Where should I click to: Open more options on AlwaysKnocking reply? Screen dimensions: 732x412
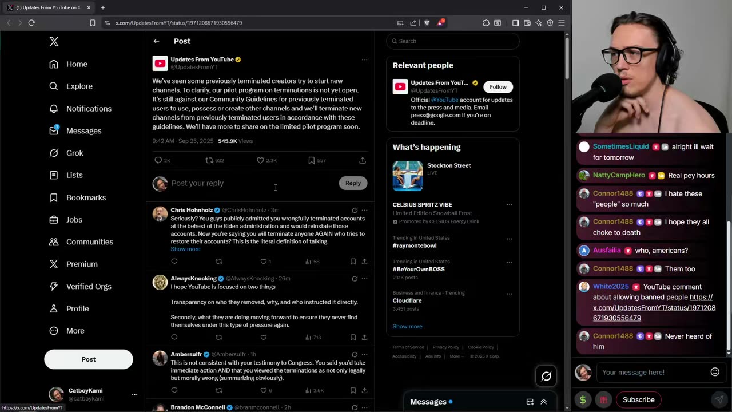(364, 279)
